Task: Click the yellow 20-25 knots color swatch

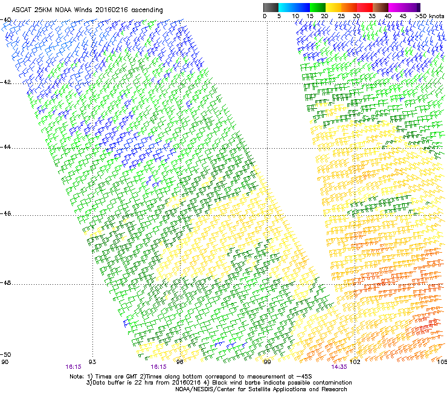Action: pyautogui.click(x=333, y=7)
